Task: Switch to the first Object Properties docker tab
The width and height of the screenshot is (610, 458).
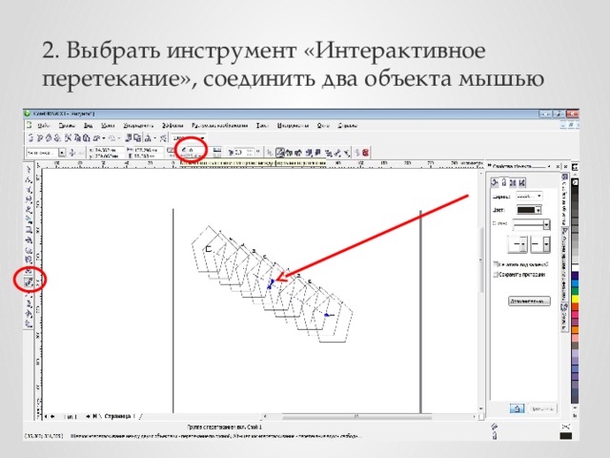Action: click(x=495, y=182)
